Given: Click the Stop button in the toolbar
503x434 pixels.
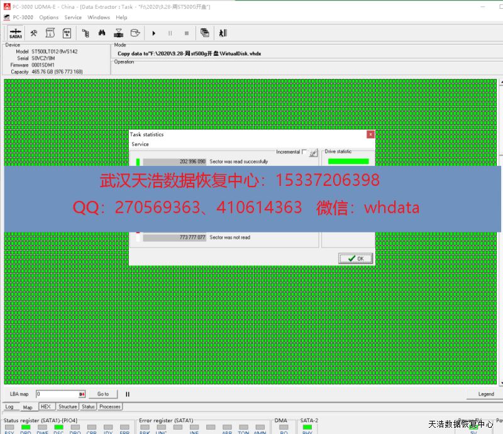Looking at the screenshot, I should coord(186,33).
